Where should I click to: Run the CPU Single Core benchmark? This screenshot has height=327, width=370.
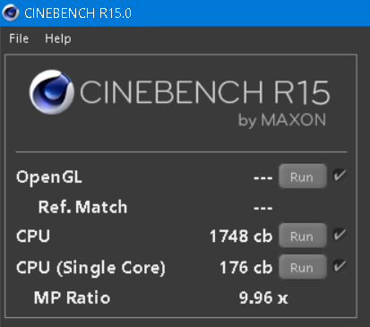[302, 267]
